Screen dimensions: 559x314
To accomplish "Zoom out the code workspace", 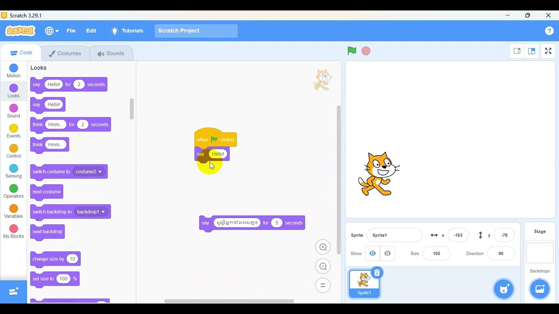I will point(323,266).
